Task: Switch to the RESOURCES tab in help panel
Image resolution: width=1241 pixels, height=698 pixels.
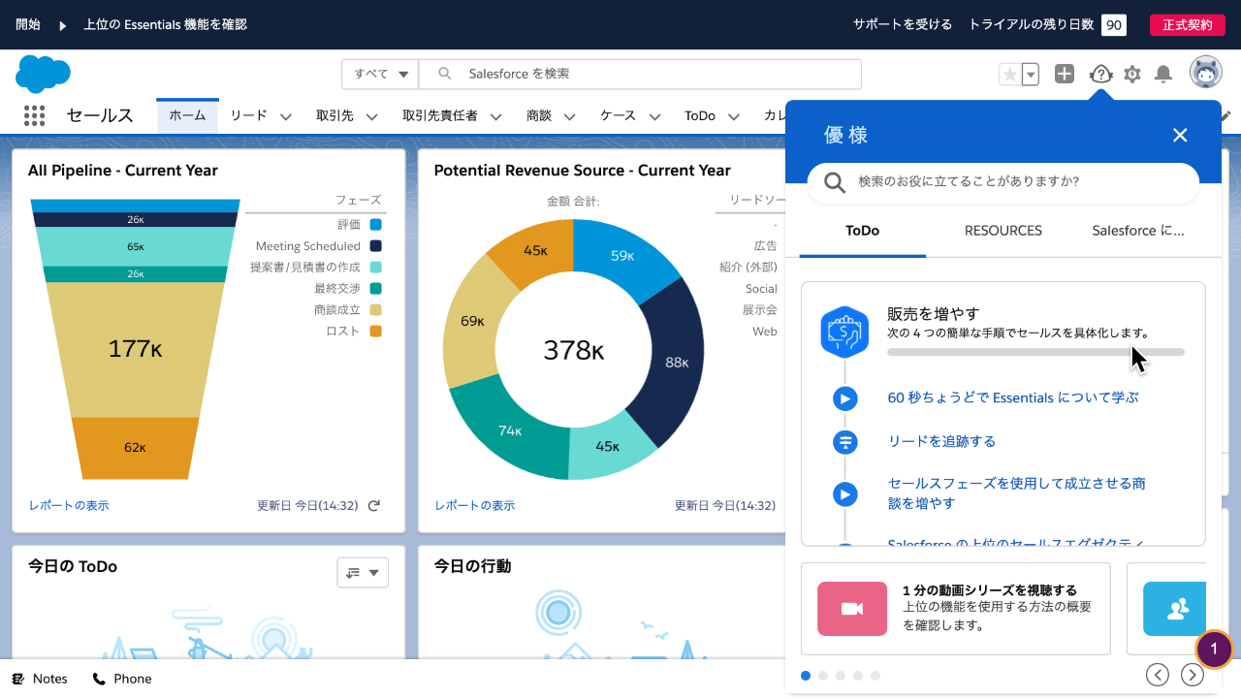Action: tap(1003, 231)
